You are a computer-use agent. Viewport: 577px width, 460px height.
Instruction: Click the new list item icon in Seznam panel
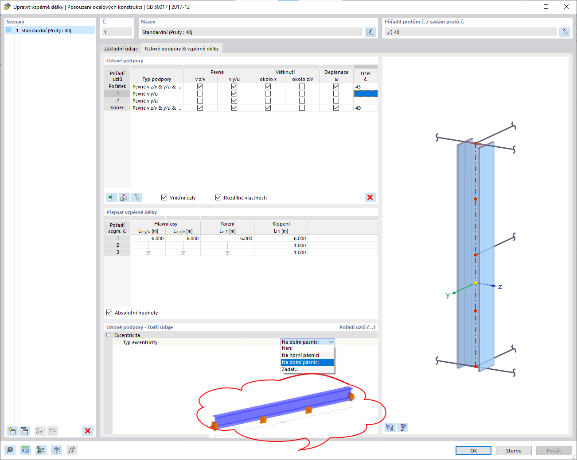[12, 431]
